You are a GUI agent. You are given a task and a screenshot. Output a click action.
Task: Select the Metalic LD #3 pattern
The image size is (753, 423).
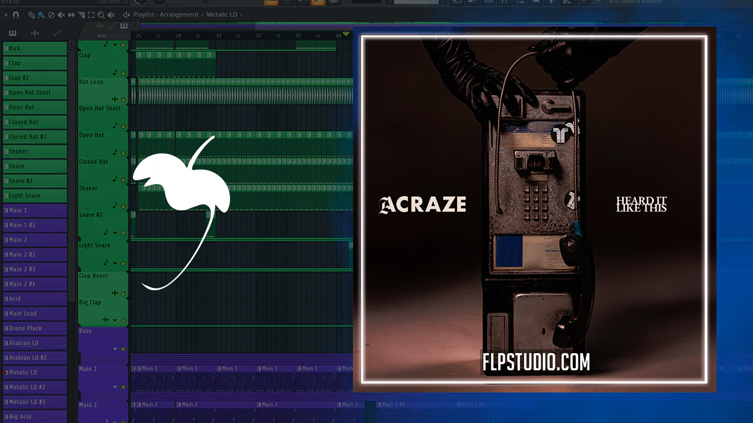coord(35,402)
